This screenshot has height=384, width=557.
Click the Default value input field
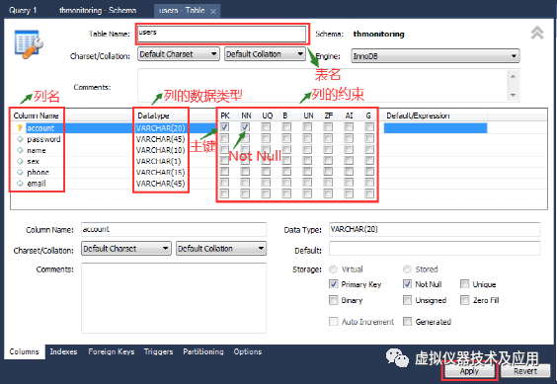coord(435,249)
